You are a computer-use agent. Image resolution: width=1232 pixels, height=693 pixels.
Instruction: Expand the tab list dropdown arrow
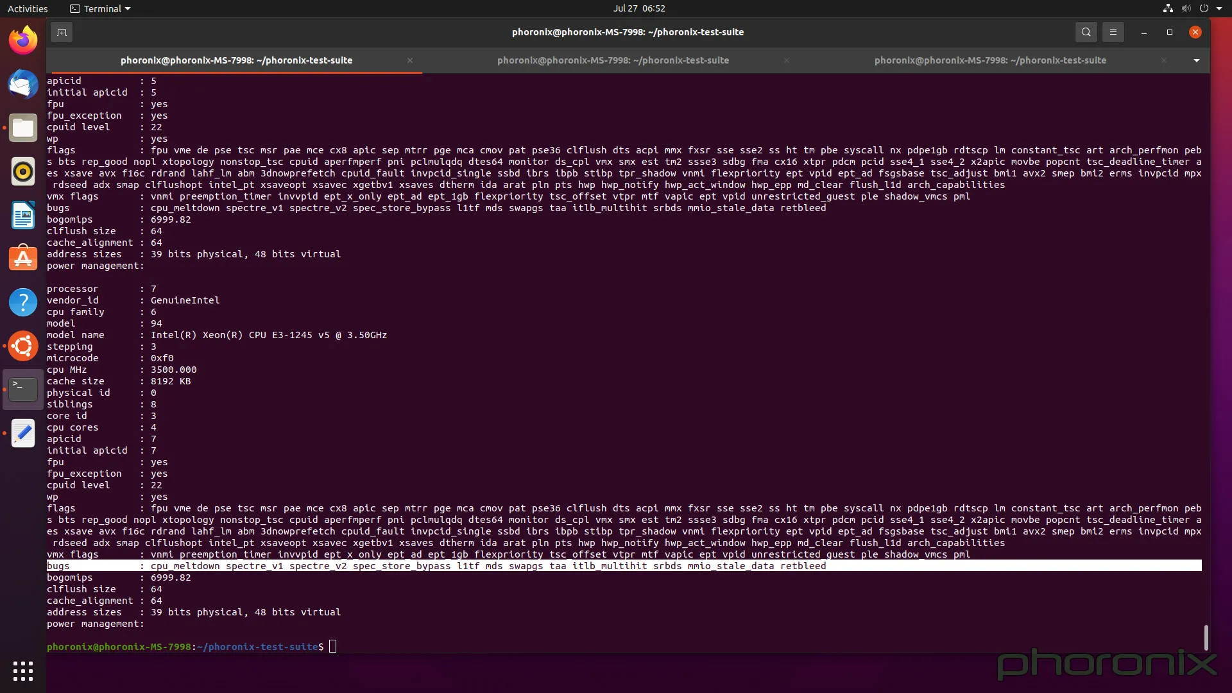(x=1196, y=60)
